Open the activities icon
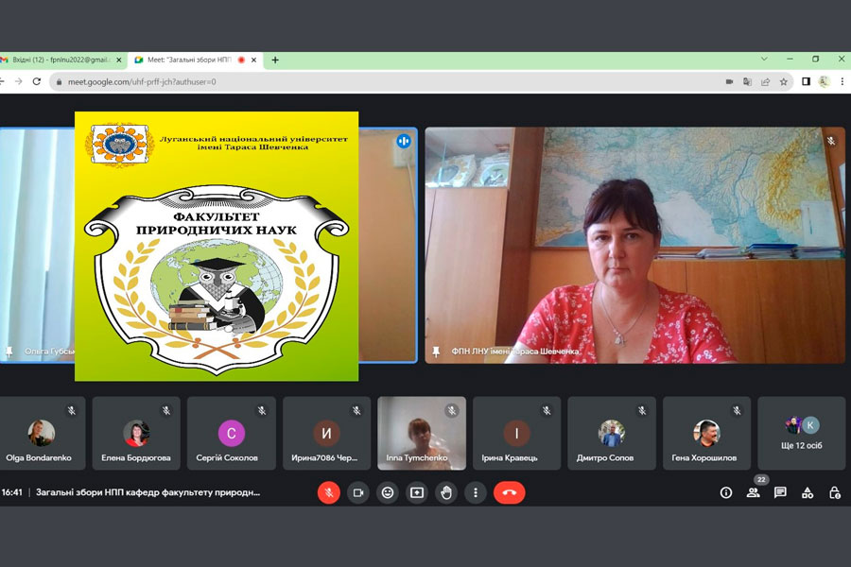 [808, 492]
